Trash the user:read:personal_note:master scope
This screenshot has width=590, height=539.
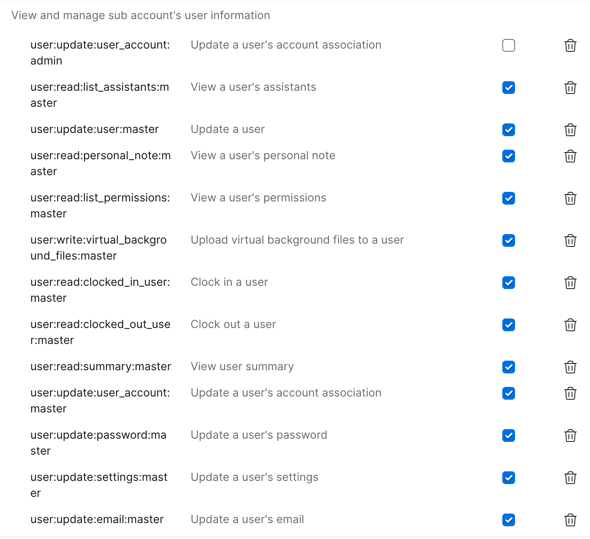point(570,156)
